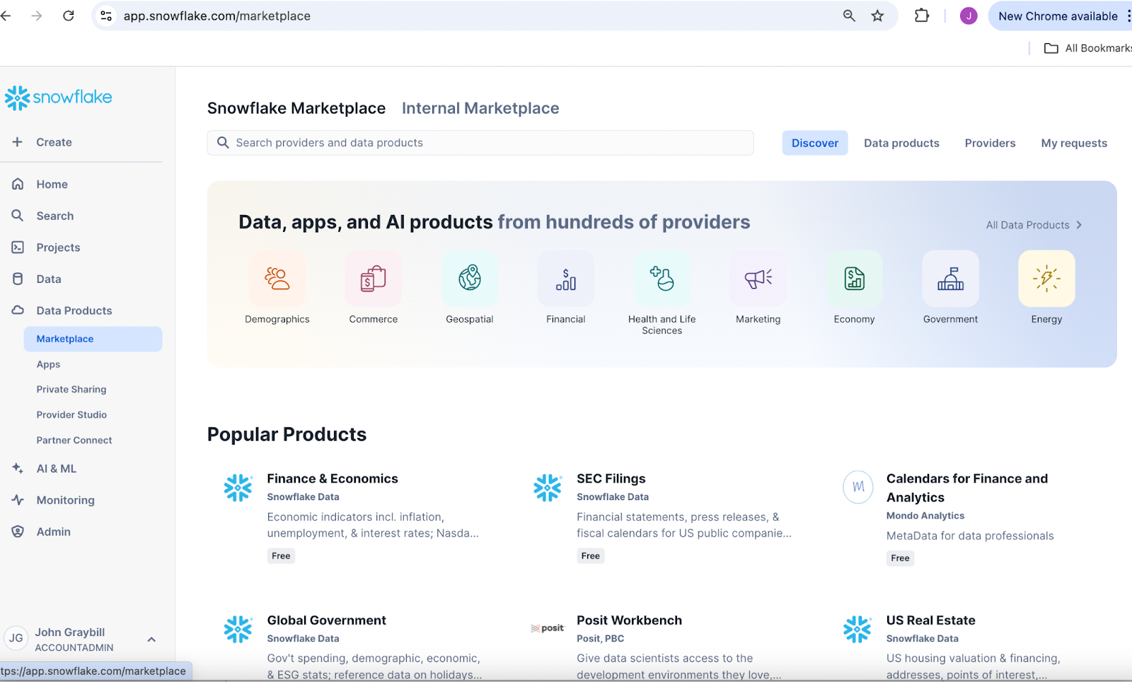Screen dimensions: 1132x682
Task: Click the Home house icon
Action: pos(18,184)
